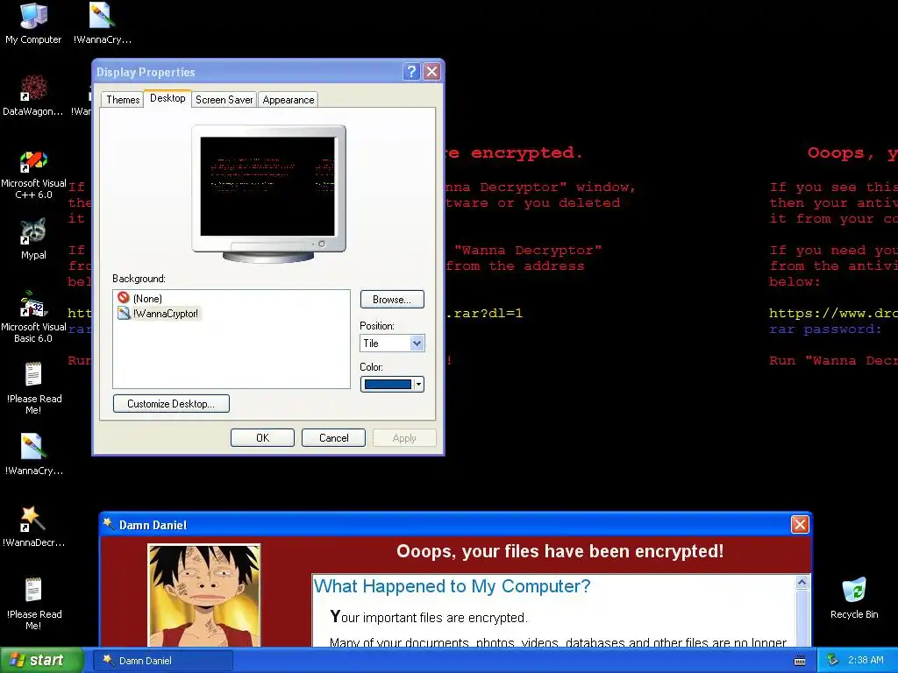Select the !WannaDecr... wand shortcut icon

(x=33, y=527)
